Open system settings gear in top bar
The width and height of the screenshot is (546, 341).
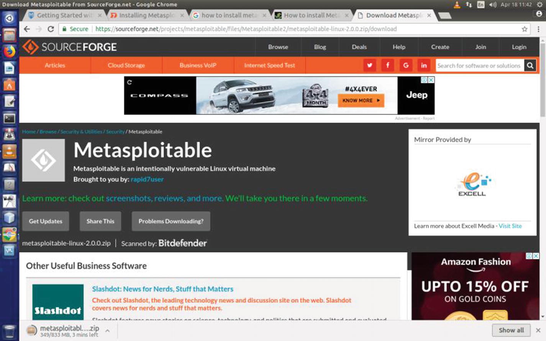pos(540,5)
